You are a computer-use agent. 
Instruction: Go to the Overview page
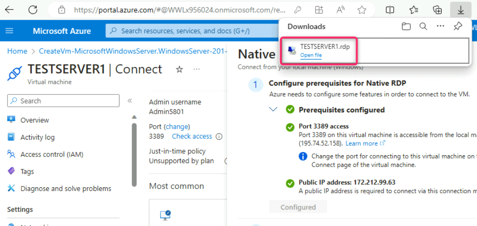click(x=34, y=120)
